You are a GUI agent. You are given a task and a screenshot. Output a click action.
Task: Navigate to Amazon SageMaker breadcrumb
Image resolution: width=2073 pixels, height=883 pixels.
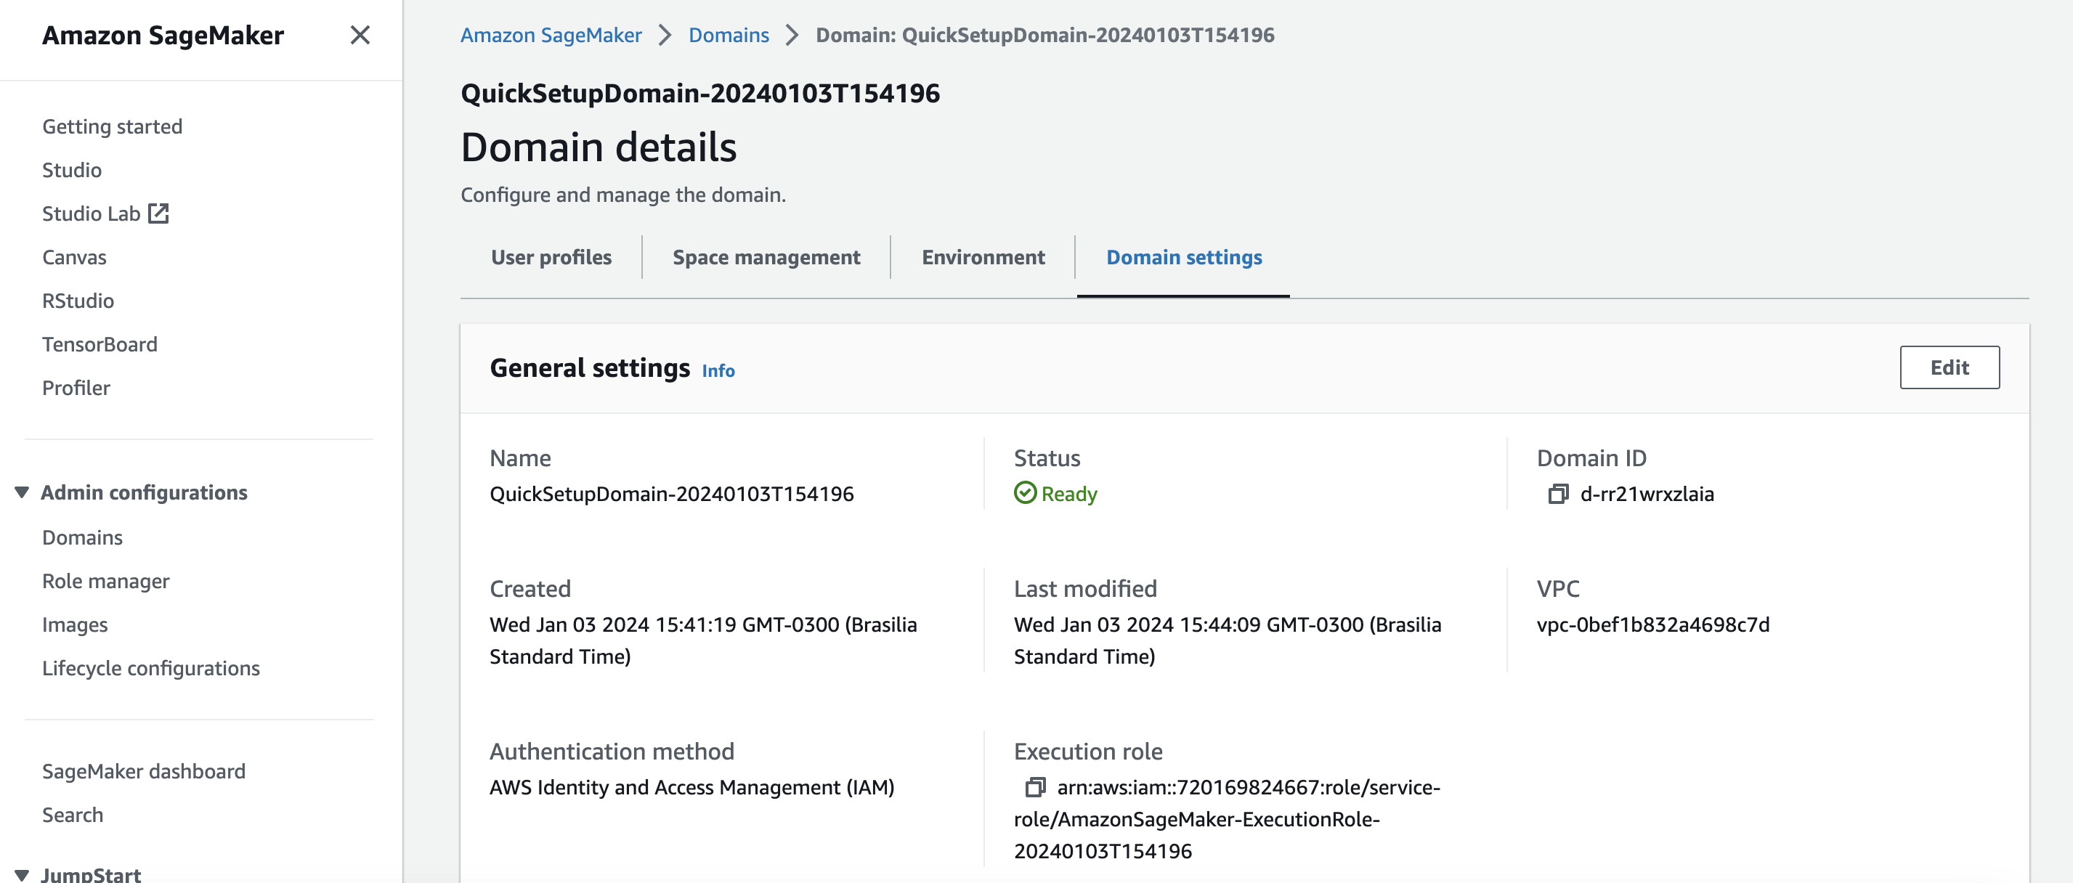click(x=551, y=36)
